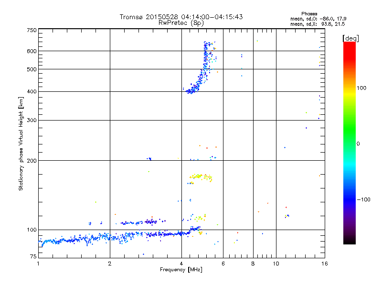
Task: Click the plot title 'Tromsø 20150528 04:14:00-04:15:43'
Action: tap(181, 17)
